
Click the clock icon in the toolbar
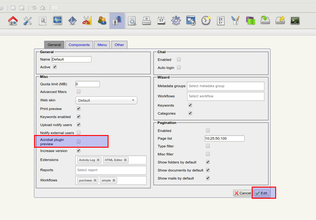206,21
